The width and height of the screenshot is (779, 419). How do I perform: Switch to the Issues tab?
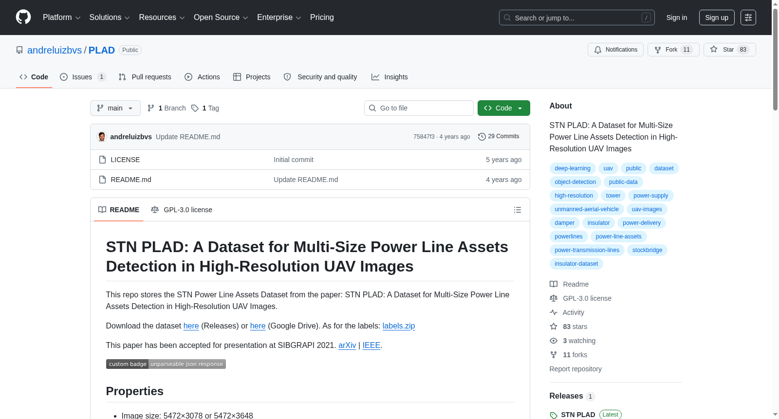pos(83,77)
